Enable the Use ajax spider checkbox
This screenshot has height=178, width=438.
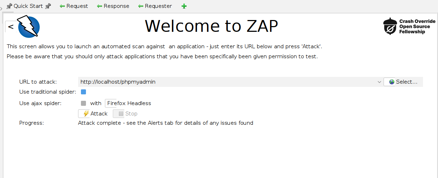(x=83, y=103)
